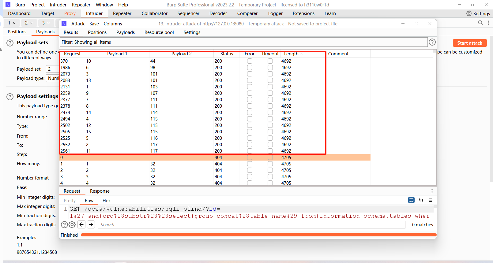
Task: Switch to the Resource pool tab
Action: 159,32
